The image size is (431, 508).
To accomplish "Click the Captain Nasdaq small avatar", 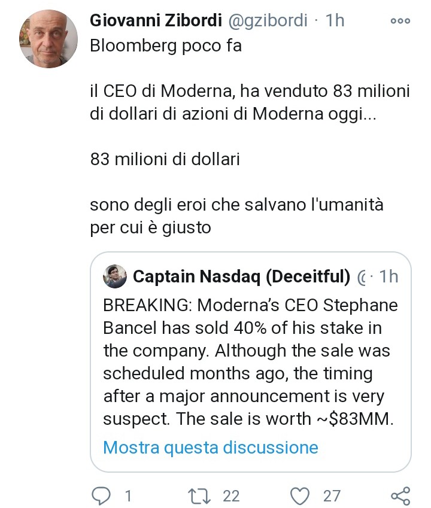I will (114, 276).
